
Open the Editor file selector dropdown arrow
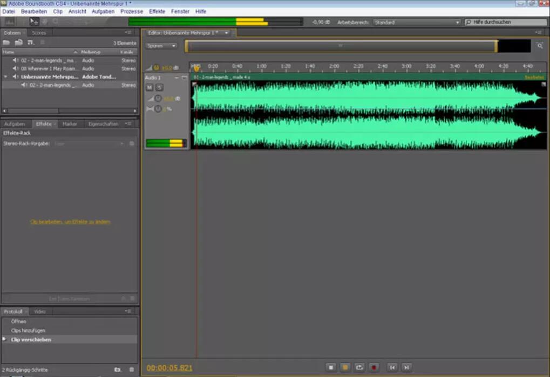click(227, 33)
